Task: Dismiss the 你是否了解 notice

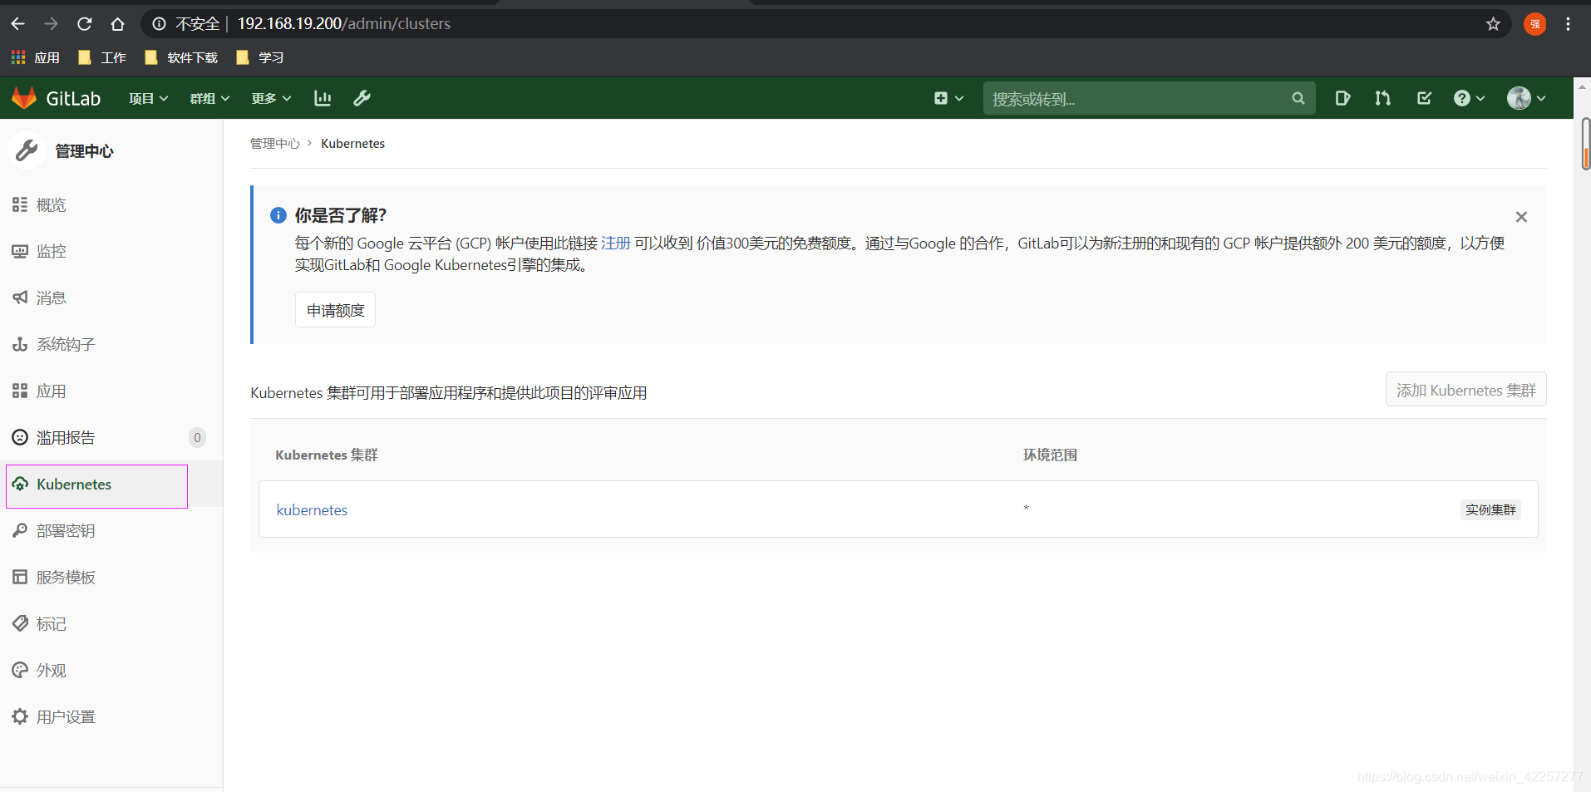Action: coord(1521,217)
